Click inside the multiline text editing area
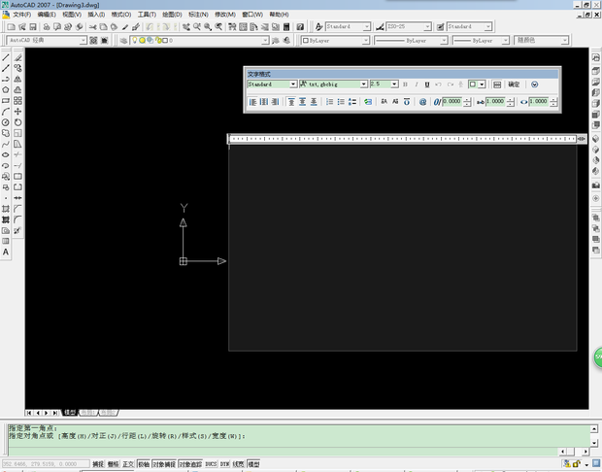The height and width of the screenshot is (472, 602). pos(402,248)
